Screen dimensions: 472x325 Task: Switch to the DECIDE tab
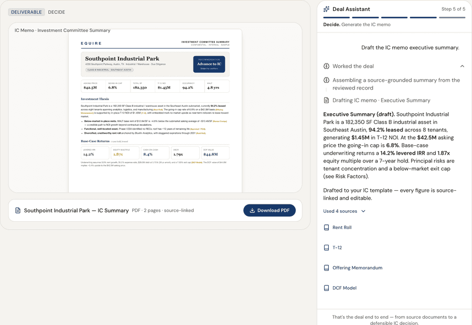click(56, 12)
